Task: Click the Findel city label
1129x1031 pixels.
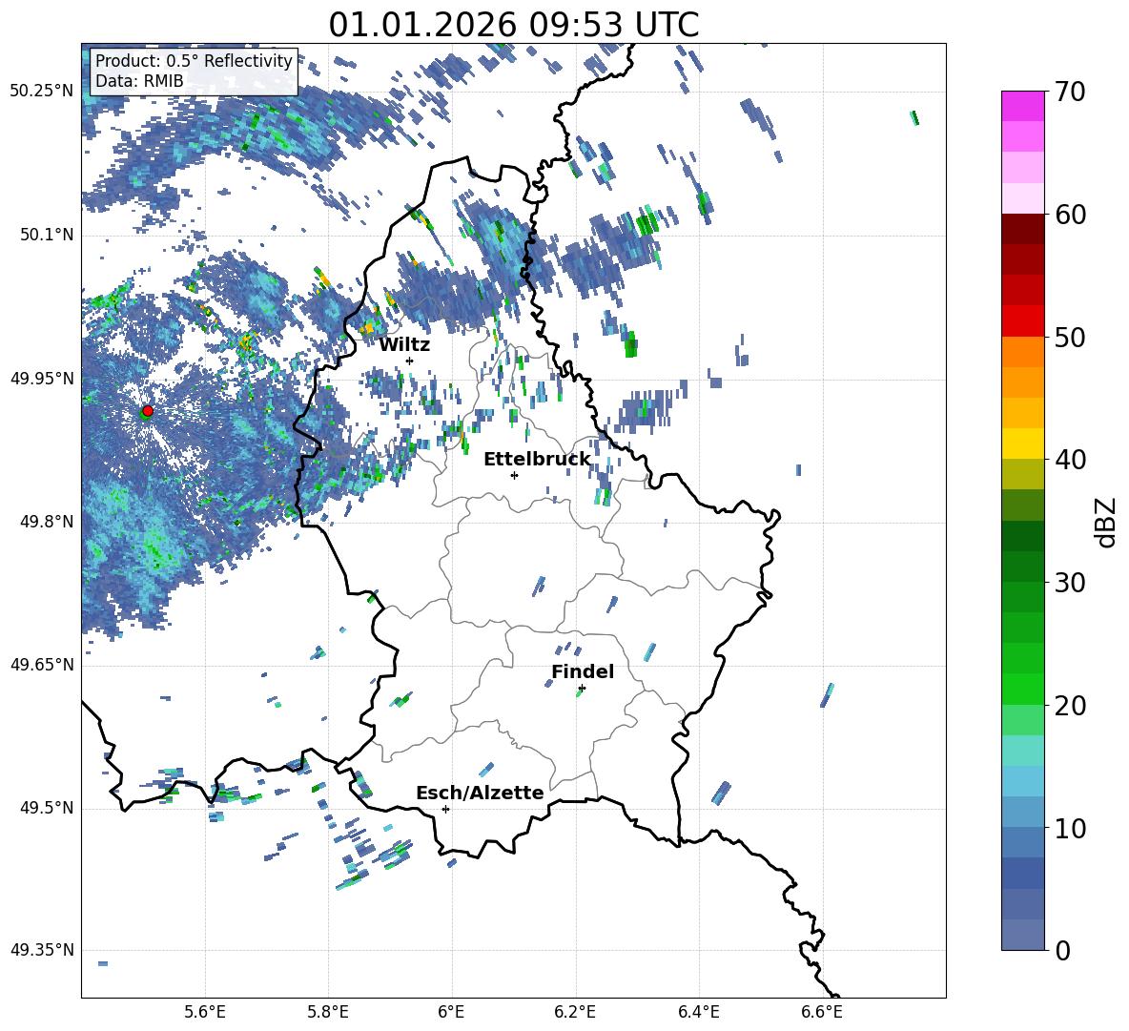Action: pyautogui.click(x=583, y=671)
